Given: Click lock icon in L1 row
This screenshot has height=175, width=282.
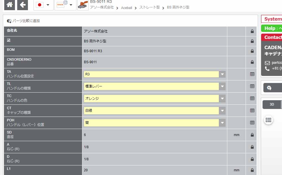Looking at the screenshot, I should coord(252,170).
